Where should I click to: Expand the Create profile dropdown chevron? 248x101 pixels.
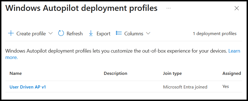tap(50, 33)
